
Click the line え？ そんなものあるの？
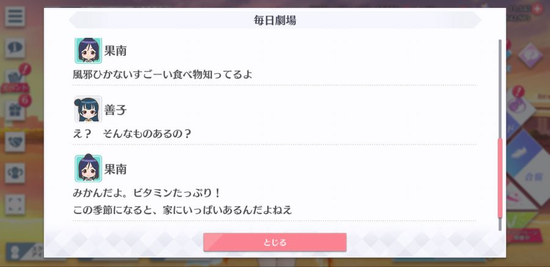pyautogui.click(x=132, y=133)
